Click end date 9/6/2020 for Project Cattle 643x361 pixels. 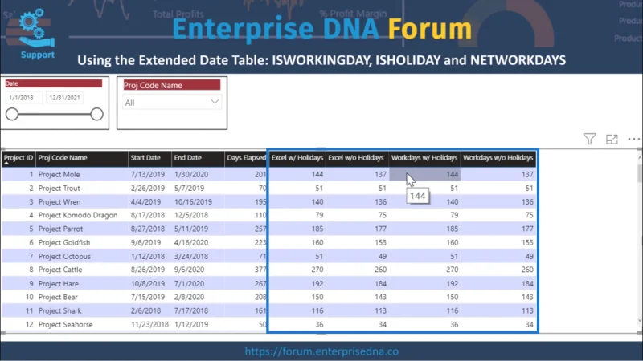point(189,270)
